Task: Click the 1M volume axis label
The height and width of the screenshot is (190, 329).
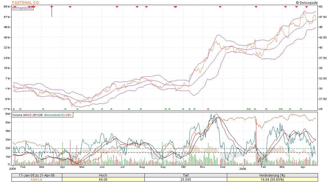Action: click(8, 157)
